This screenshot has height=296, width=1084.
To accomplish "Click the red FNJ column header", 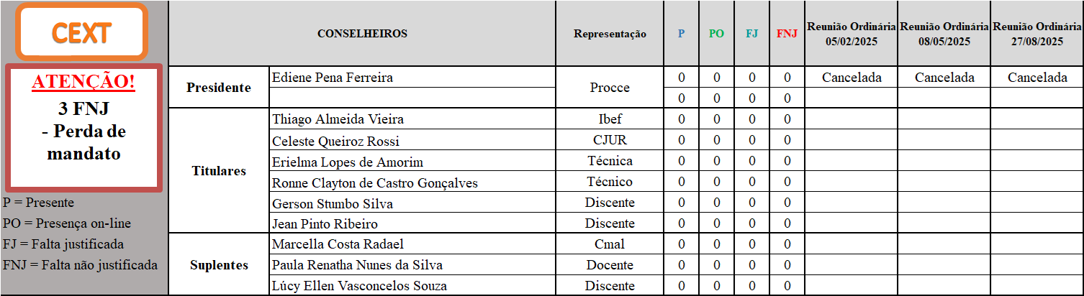I will click(x=787, y=34).
